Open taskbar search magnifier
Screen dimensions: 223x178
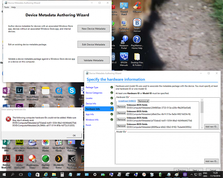click(12, 175)
